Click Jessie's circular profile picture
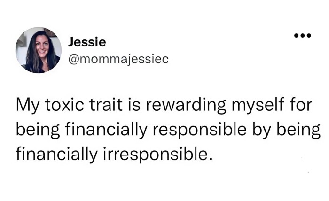 click(39, 50)
